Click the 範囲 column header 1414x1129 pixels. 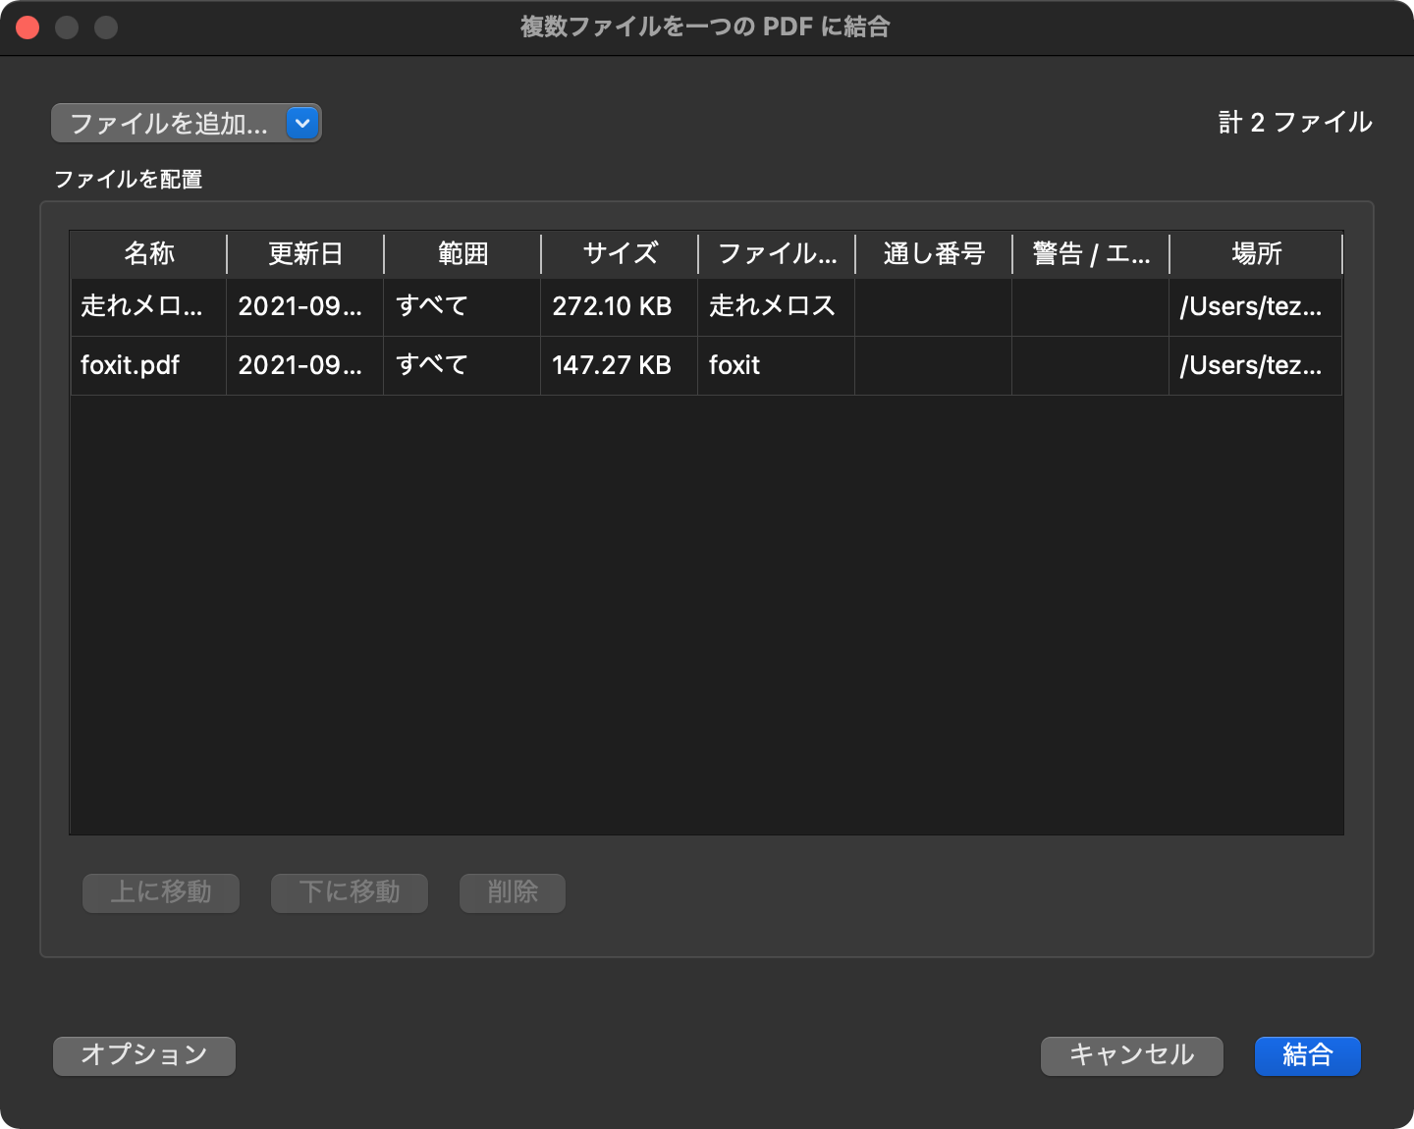462,253
